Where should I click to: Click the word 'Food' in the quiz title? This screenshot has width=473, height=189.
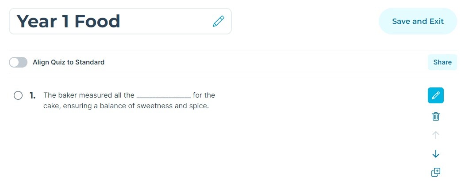pyautogui.click(x=97, y=21)
